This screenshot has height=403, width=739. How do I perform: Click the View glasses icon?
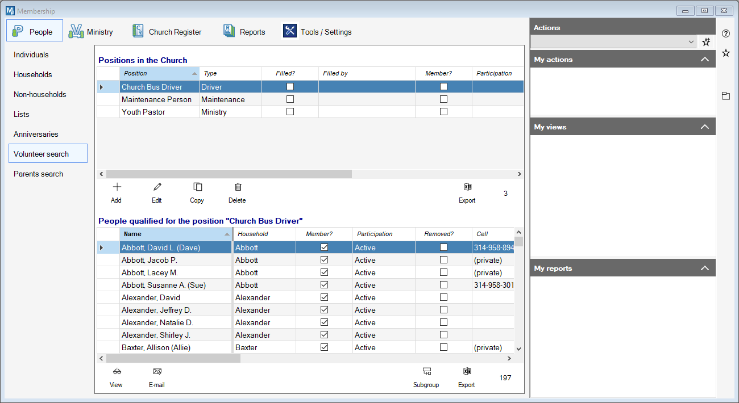click(117, 372)
